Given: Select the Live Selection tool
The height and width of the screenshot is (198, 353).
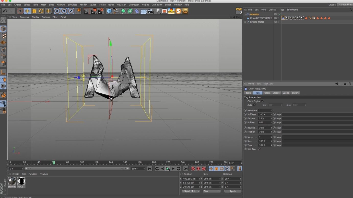Looking at the screenshot, I should [x=20, y=11].
